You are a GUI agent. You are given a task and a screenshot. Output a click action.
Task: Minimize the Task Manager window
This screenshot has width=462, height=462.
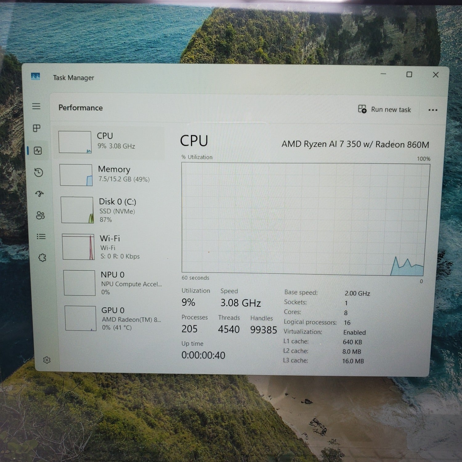click(383, 74)
